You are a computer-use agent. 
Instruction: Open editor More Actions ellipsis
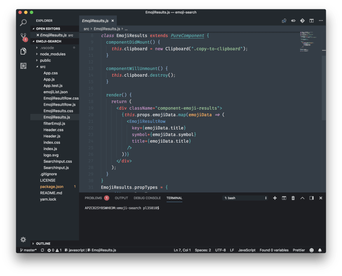321,21
